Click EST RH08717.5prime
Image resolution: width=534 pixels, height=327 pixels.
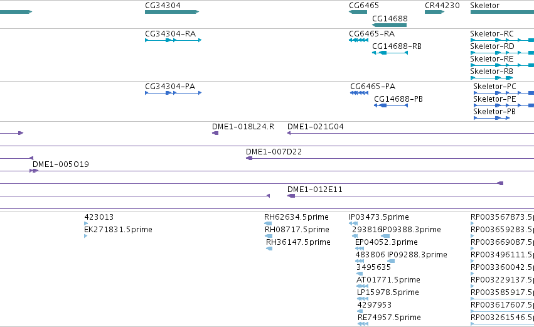(x=297, y=230)
